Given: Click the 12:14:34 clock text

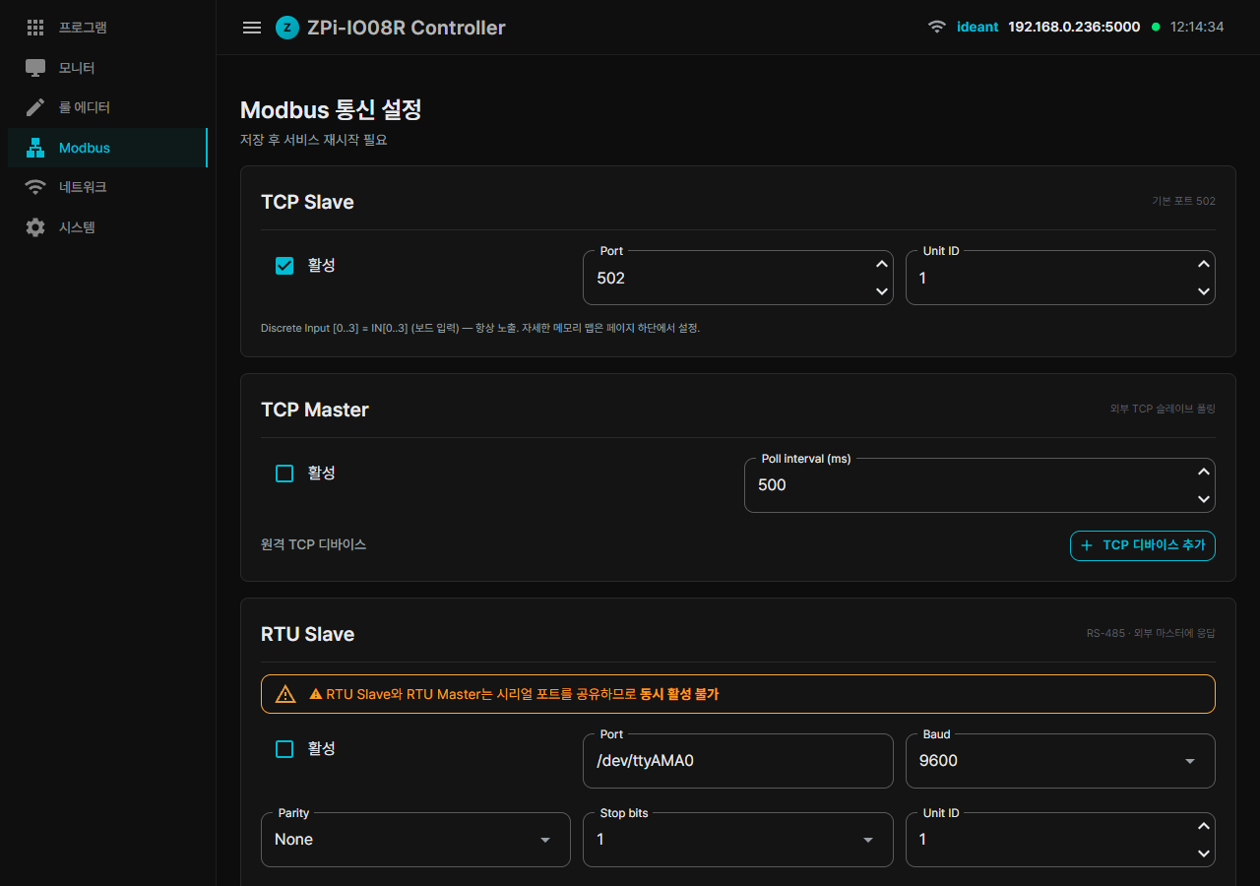Looking at the screenshot, I should pos(1197,27).
